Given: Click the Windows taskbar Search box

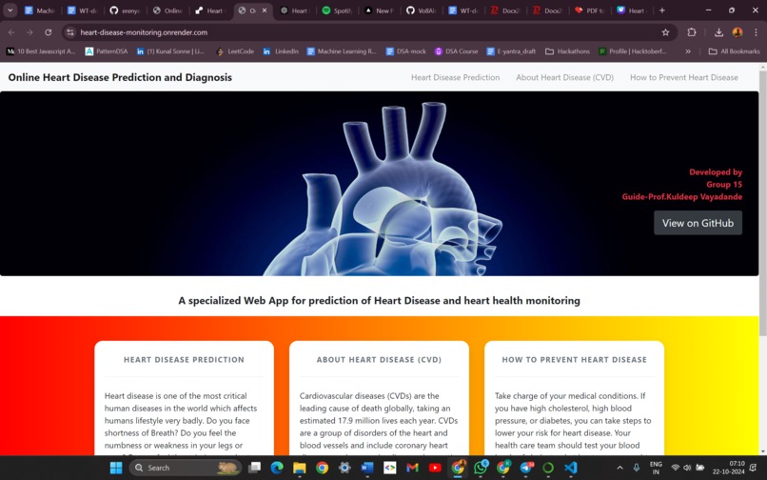Looking at the screenshot, I should (185, 468).
